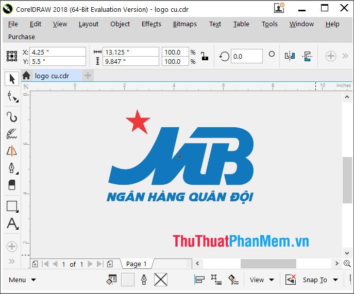354x294 pixels.
Task: Click the Y position field
Action: [58, 61]
